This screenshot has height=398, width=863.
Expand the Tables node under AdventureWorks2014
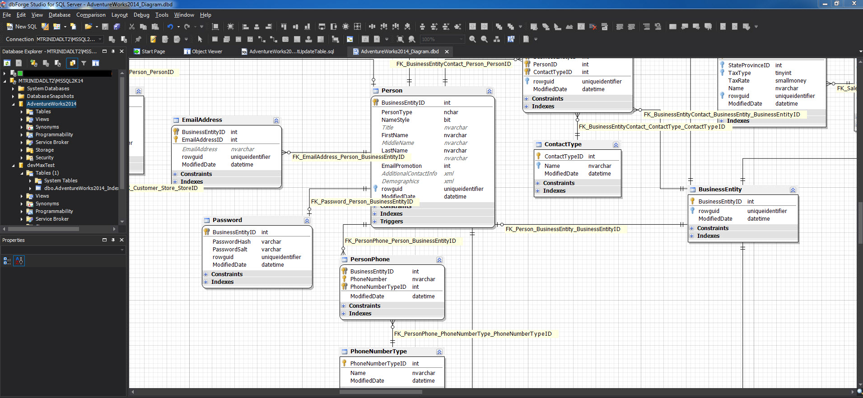tap(22, 111)
